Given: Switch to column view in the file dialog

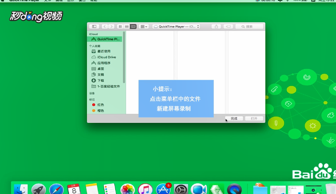Looking at the screenshot, I should tap(133, 27).
